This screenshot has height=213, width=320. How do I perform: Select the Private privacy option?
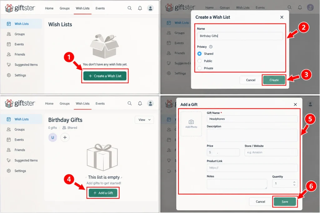click(x=199, y=68)
